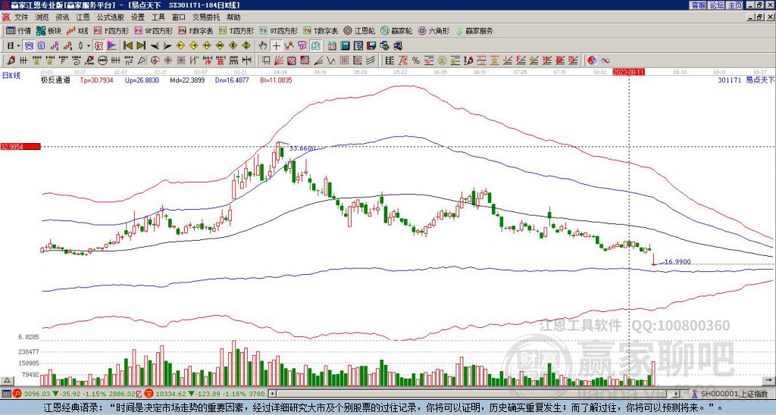Click the SH000001 上证指数 status entry
This screenshot has height=415, width=776.
coord(734,394)
